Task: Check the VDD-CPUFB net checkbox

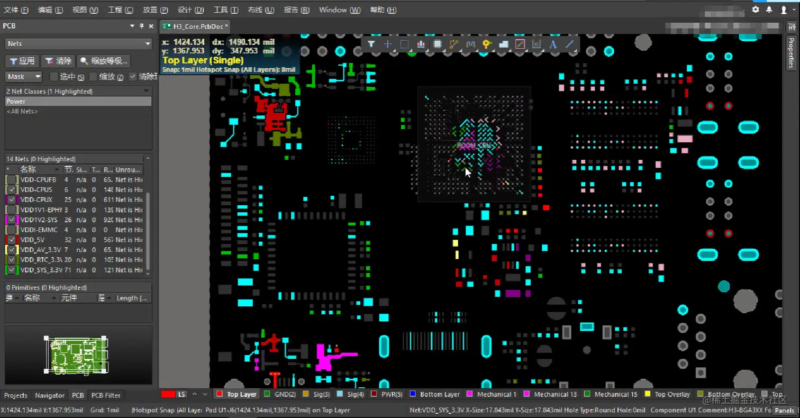Action: coord(12,180)
